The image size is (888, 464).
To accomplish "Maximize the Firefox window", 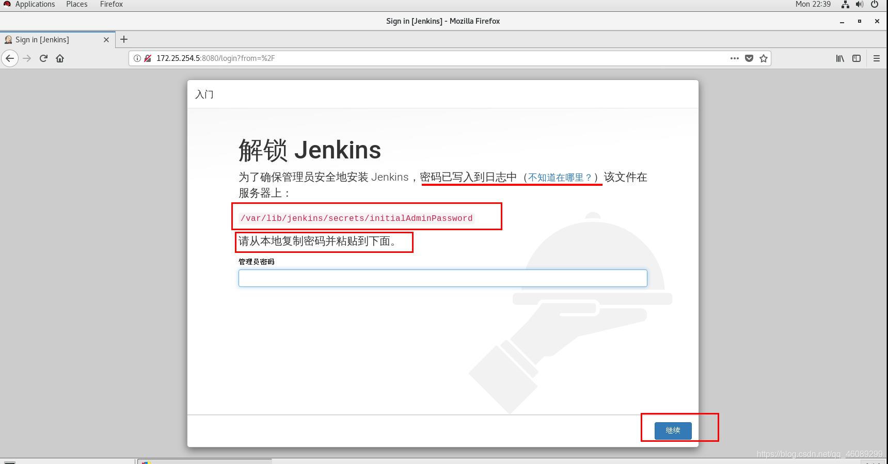I will pos(860,21).
